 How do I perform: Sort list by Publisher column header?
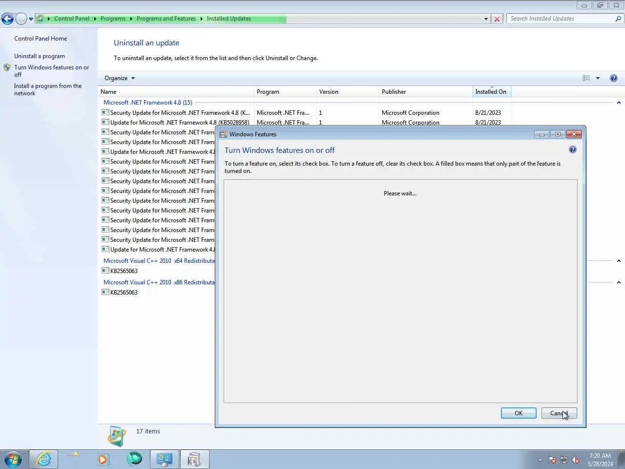(426, 92)
